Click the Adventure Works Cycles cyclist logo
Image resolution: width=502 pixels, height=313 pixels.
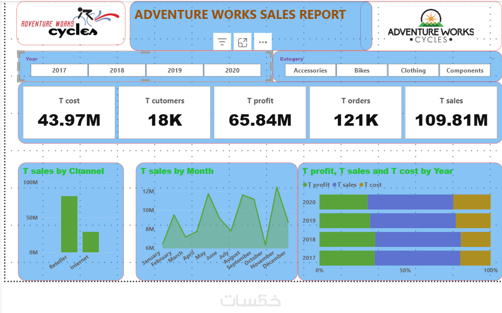71,23
